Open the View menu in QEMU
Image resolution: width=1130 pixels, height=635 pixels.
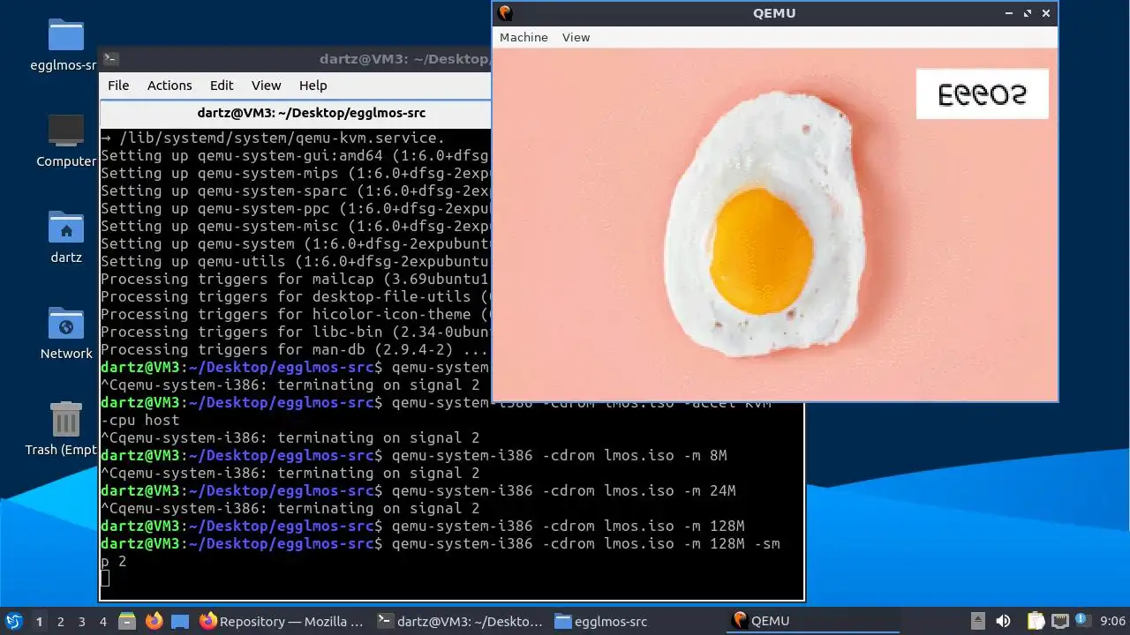pyautogui.click(x=576, y=37)
